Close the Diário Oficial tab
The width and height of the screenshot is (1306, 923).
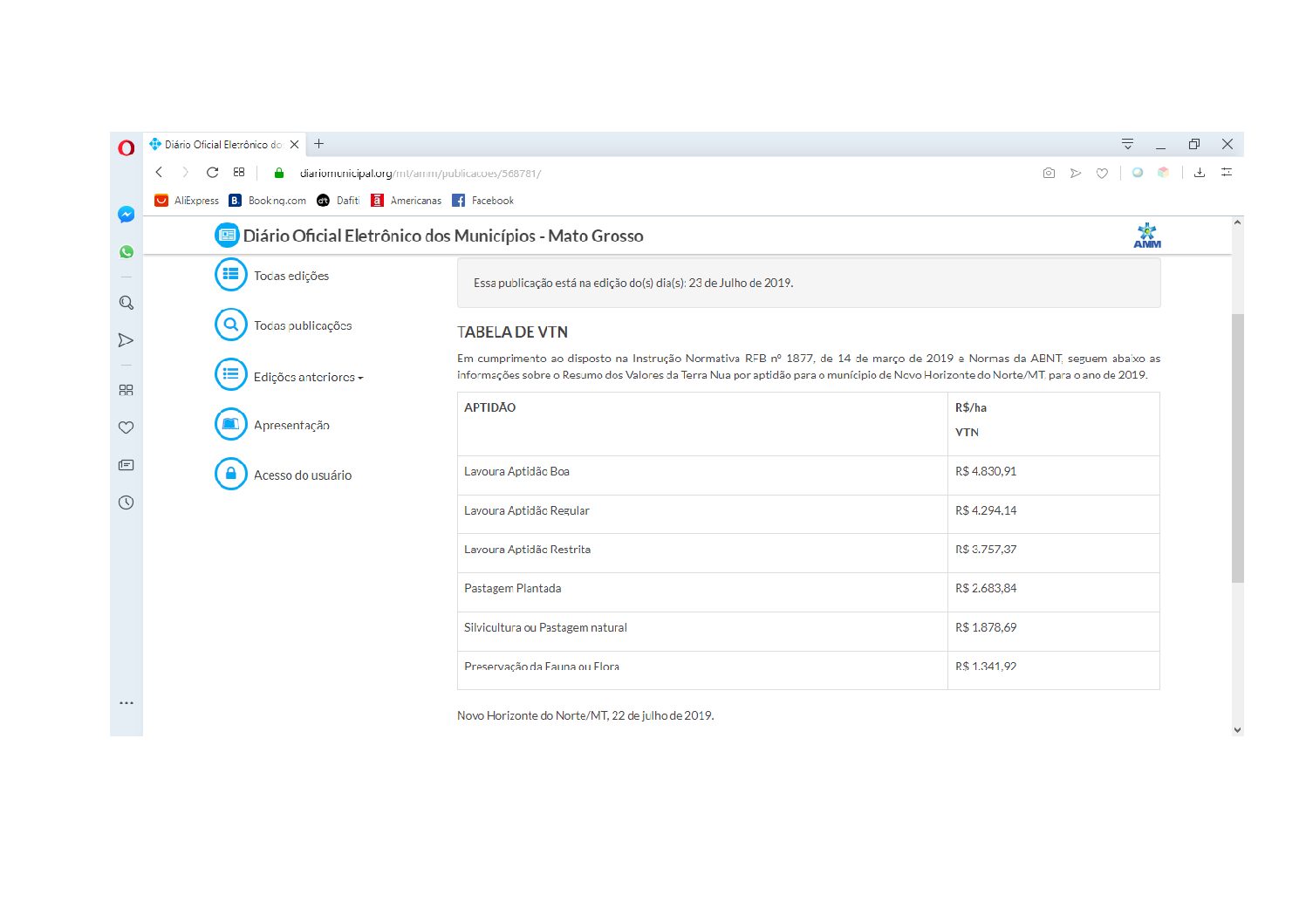coord(295,145)
